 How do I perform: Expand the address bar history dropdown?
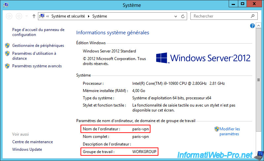(x=176, y=16)
